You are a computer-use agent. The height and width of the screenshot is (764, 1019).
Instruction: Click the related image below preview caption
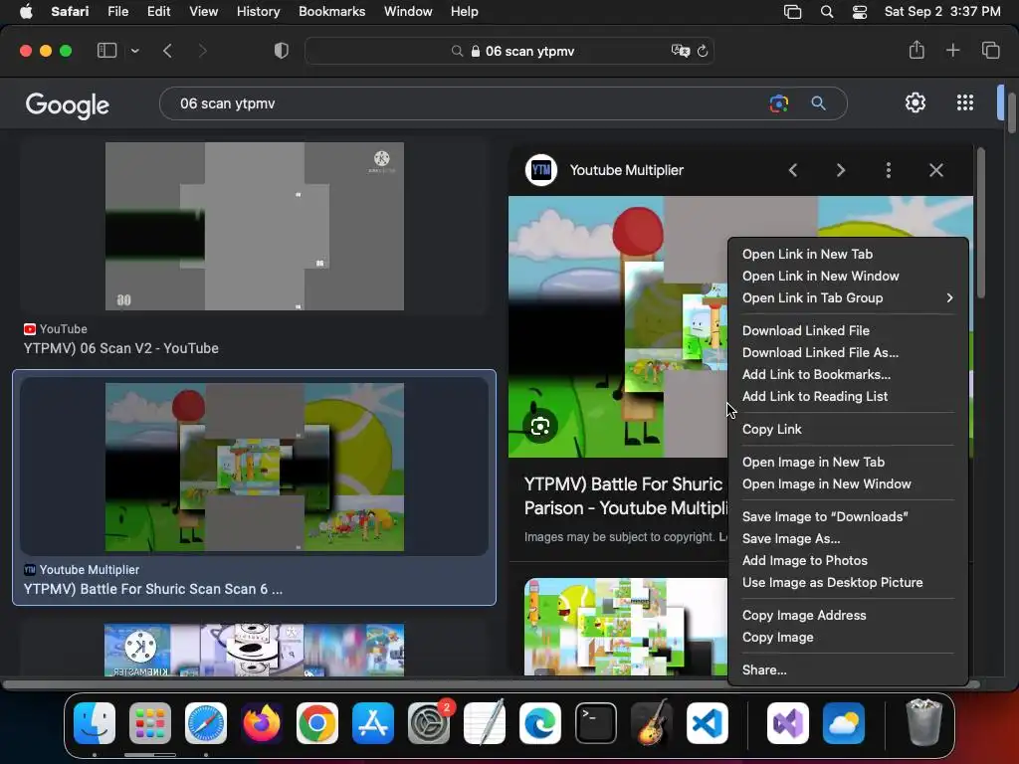[x=626, y=627]
